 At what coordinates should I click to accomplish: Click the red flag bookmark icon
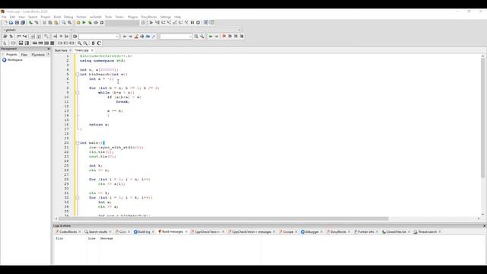(x=224, y=37)
